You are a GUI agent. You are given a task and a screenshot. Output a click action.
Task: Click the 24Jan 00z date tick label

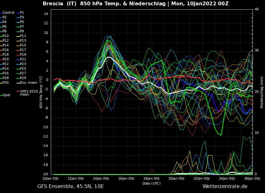[227, 179]
